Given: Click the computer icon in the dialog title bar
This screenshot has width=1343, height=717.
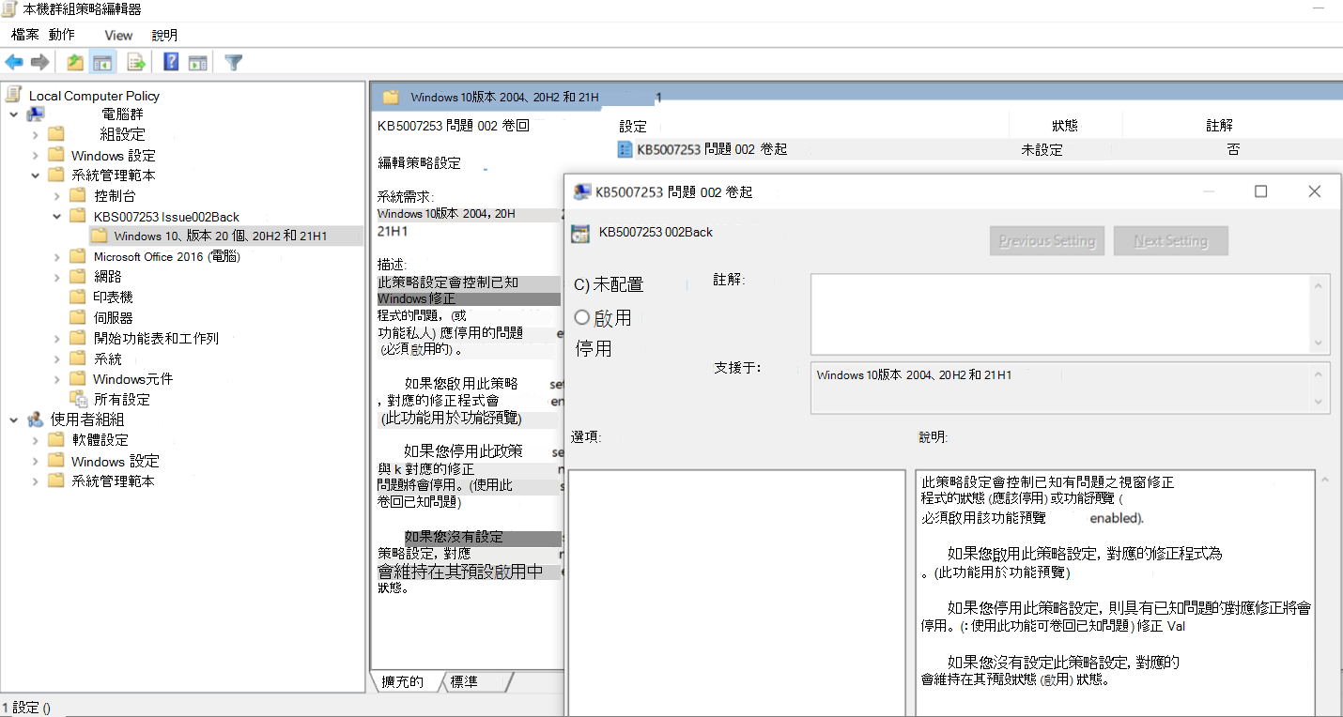Looking at the screenshot, I should pyautogui.click(x=581, y=192).
